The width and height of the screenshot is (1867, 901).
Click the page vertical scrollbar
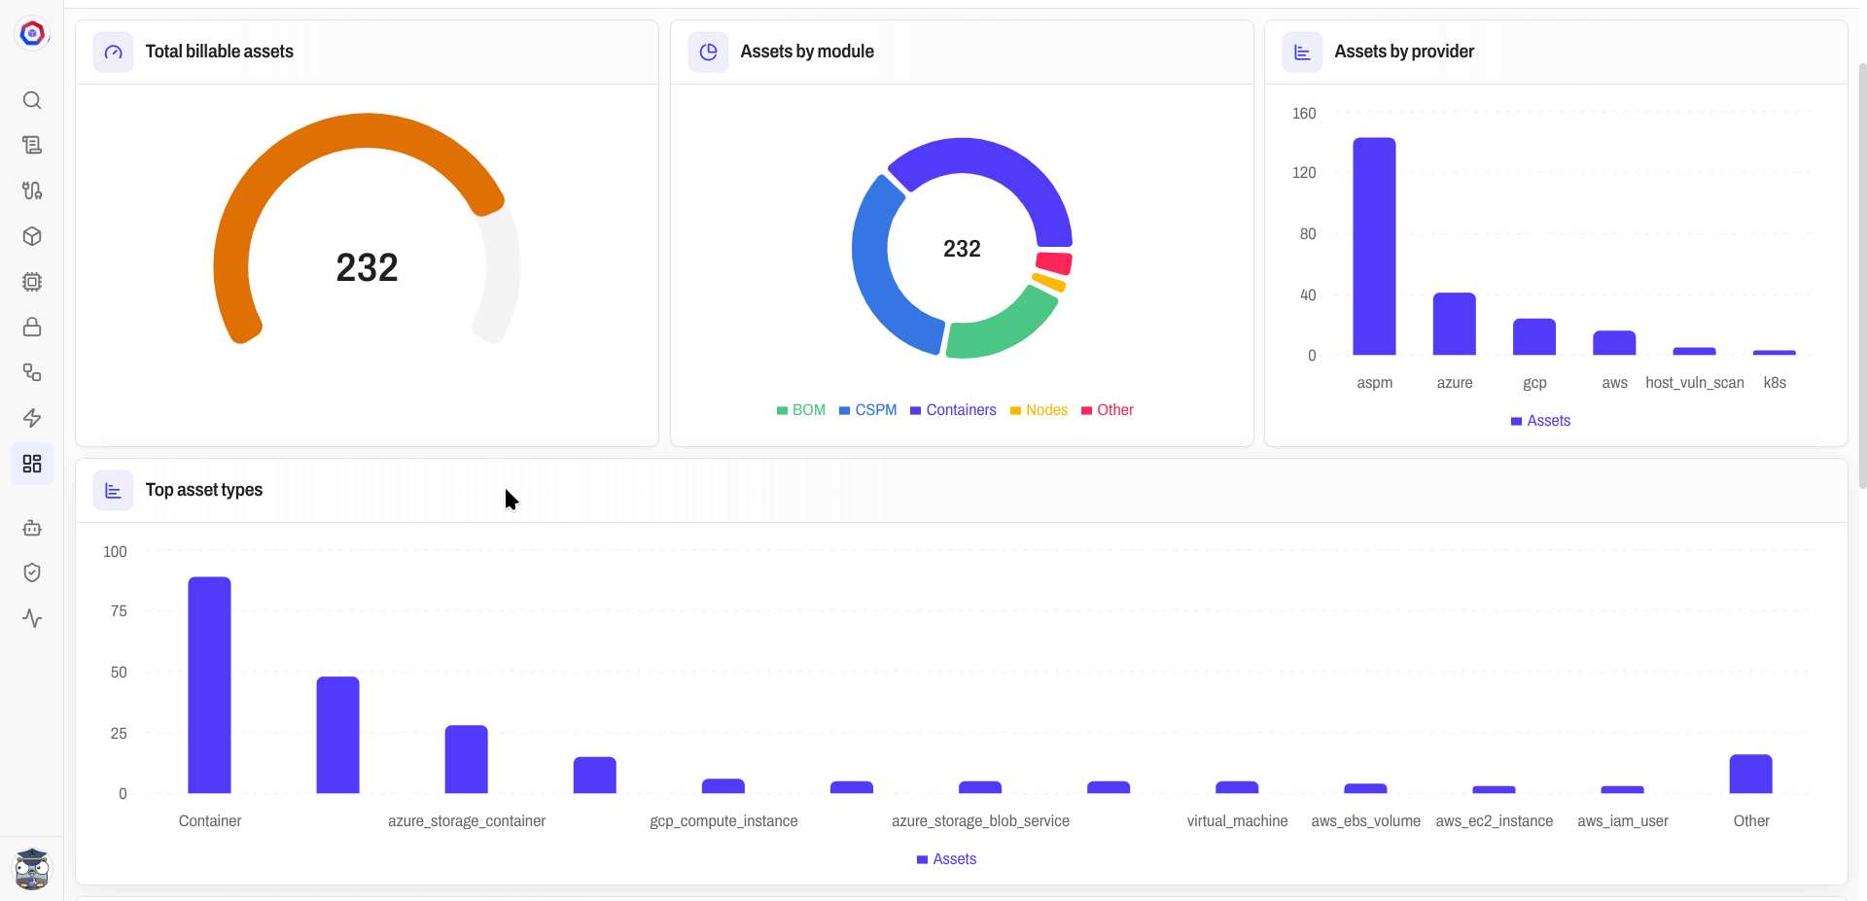coord(1861,275)
